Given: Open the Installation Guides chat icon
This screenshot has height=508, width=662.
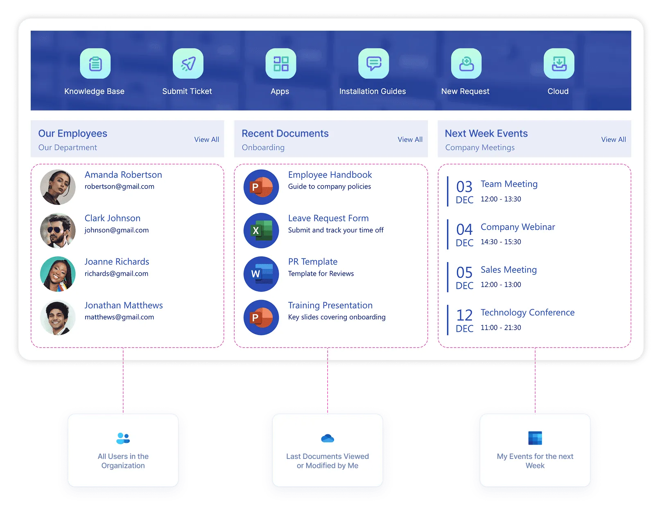Looking at the screenshot, I should [x=373, y=63].
